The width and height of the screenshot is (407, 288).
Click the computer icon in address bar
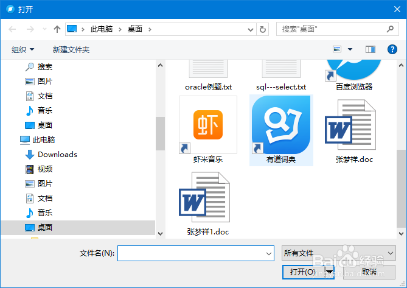tap(72, 29)
